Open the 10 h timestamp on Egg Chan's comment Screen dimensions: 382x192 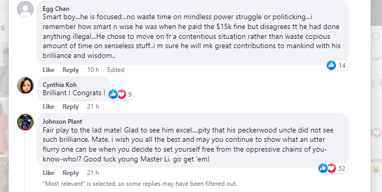(x=93, y=70)
